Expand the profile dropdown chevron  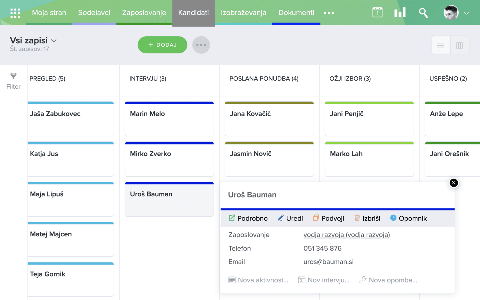pyautogui.click(x=466, y=13)
